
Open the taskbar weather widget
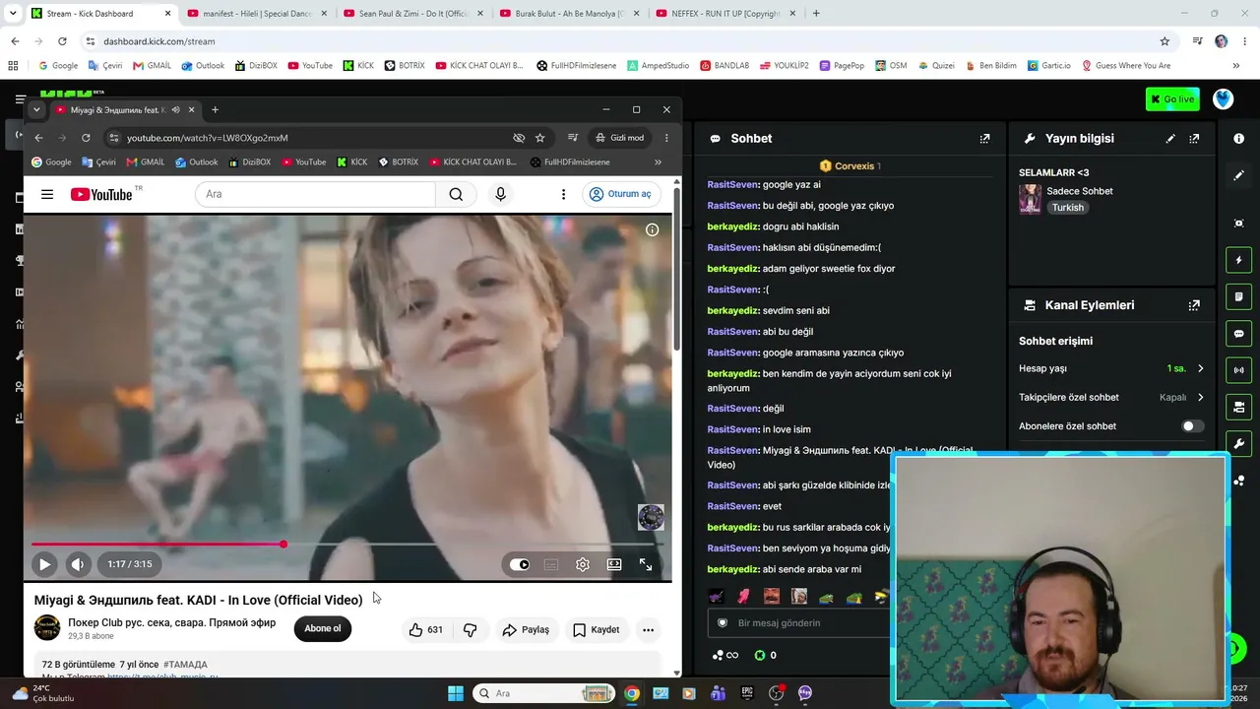41,693
